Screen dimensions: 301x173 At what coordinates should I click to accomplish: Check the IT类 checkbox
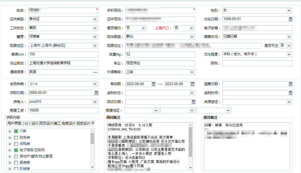click(16, 131)
